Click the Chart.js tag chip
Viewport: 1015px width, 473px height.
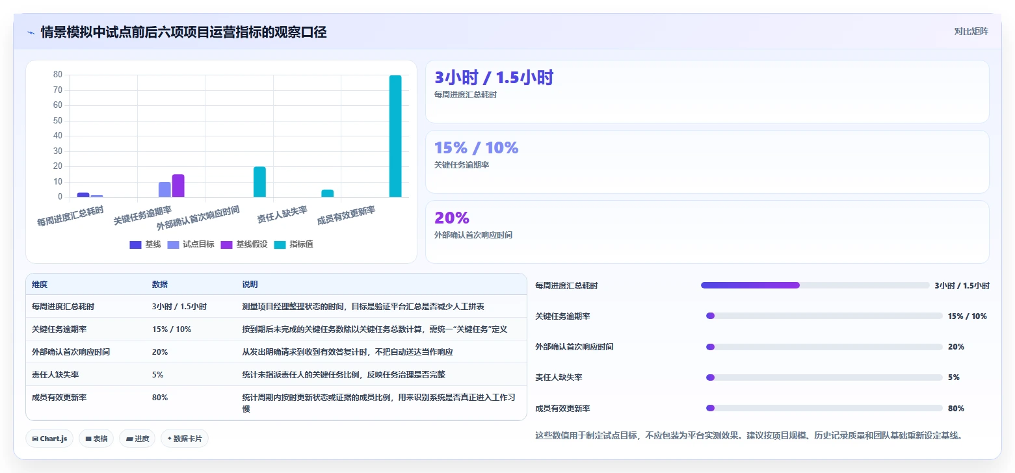[x=50, y=439]
